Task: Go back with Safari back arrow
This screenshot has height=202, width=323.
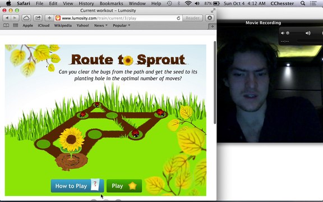Action: point(7,18)
